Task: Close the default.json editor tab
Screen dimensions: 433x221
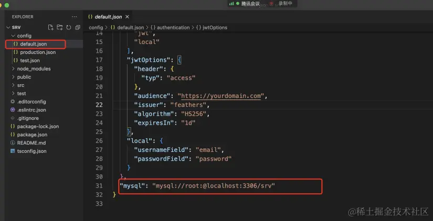Action: [127, 17]
